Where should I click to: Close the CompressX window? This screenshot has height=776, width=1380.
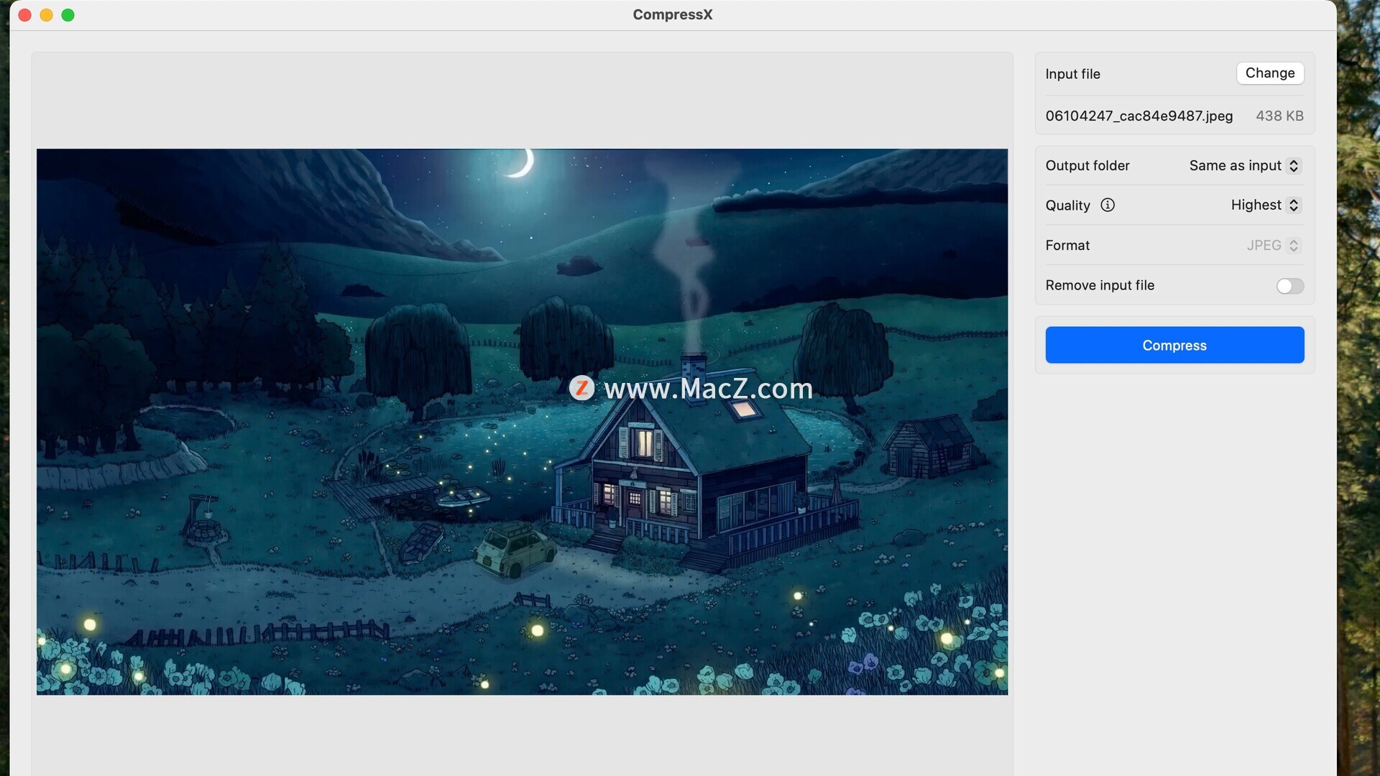(24, 15)
